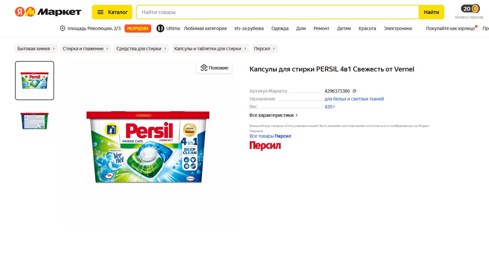Image resolution: width=489 pixels, height=275 pixels.
Task: Open the Красота category tab
Action: point(367,28)
